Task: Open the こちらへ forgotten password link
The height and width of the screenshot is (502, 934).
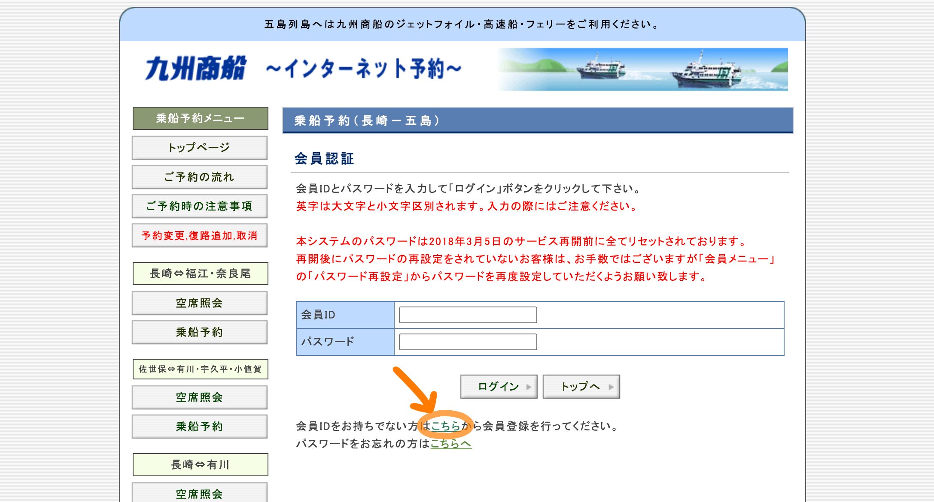Action: tap(451, 443)
